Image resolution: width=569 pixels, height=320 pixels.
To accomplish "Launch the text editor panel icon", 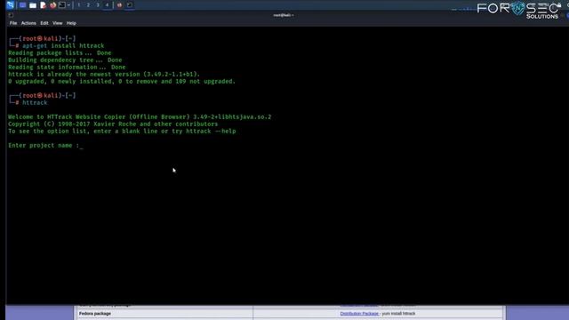I will 43,5.
